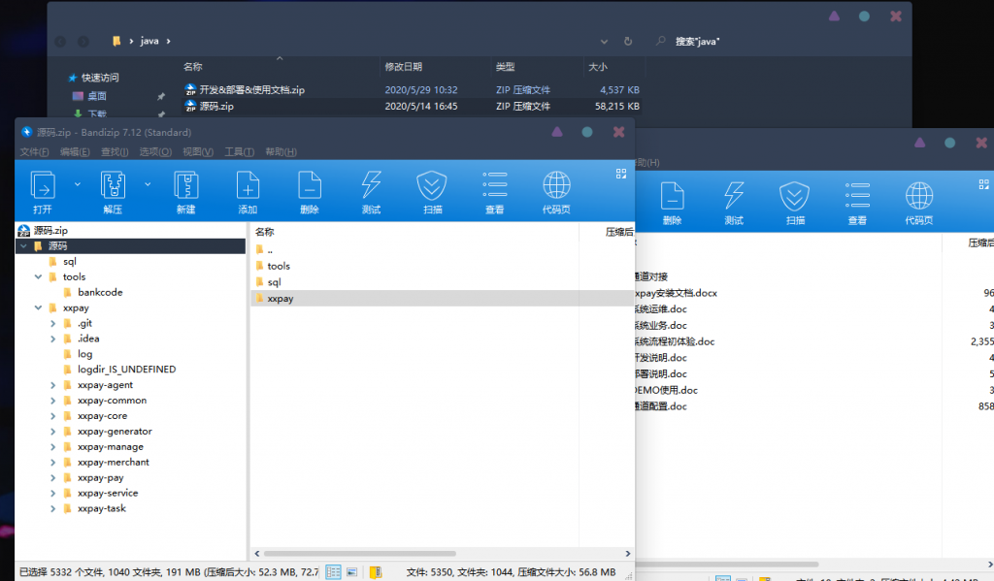994x581 pixels.
Task: Collapse the 源码 root folder in the tree
Action: 23,245
